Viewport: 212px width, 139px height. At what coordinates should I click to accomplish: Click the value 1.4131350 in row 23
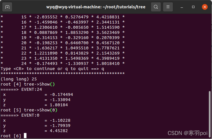coord(46,58)
